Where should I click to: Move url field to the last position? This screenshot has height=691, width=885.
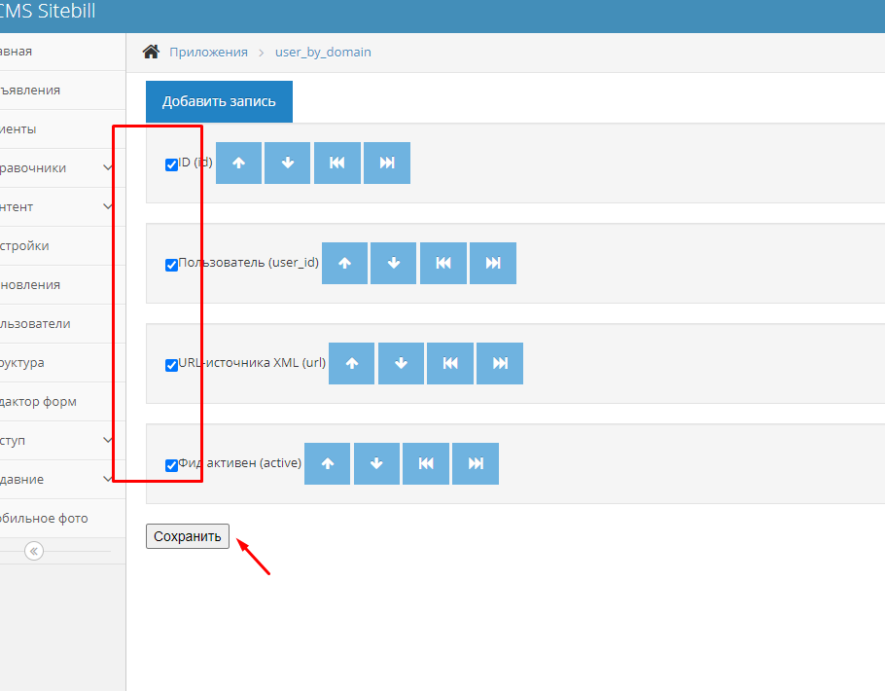click(x=500, y=363)
